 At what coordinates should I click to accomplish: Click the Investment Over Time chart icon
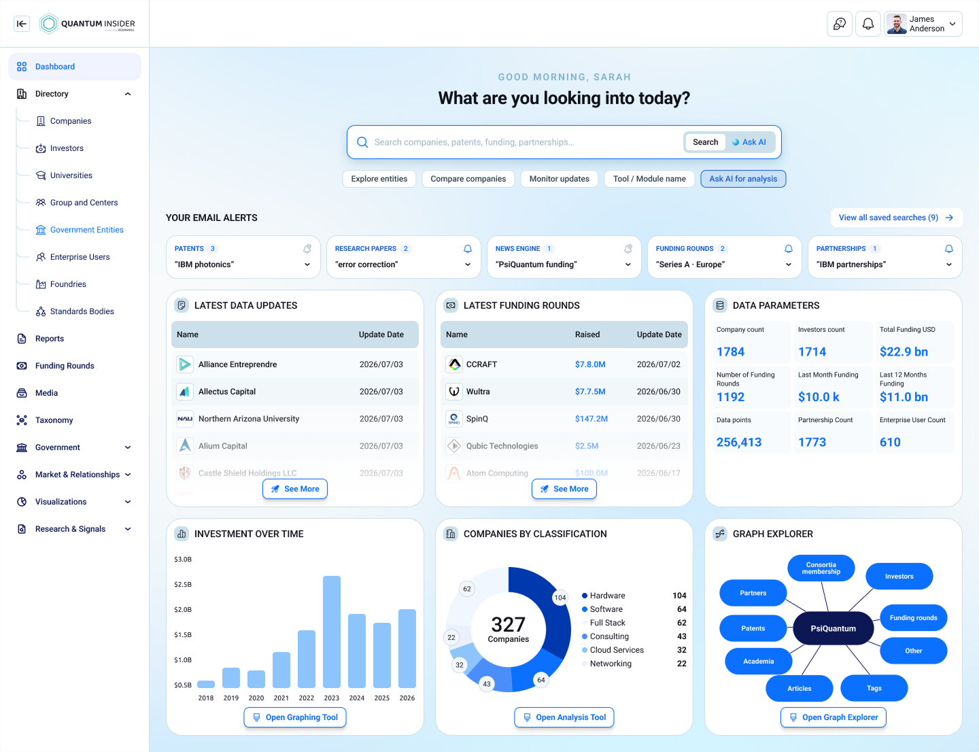tap(182, 534)
